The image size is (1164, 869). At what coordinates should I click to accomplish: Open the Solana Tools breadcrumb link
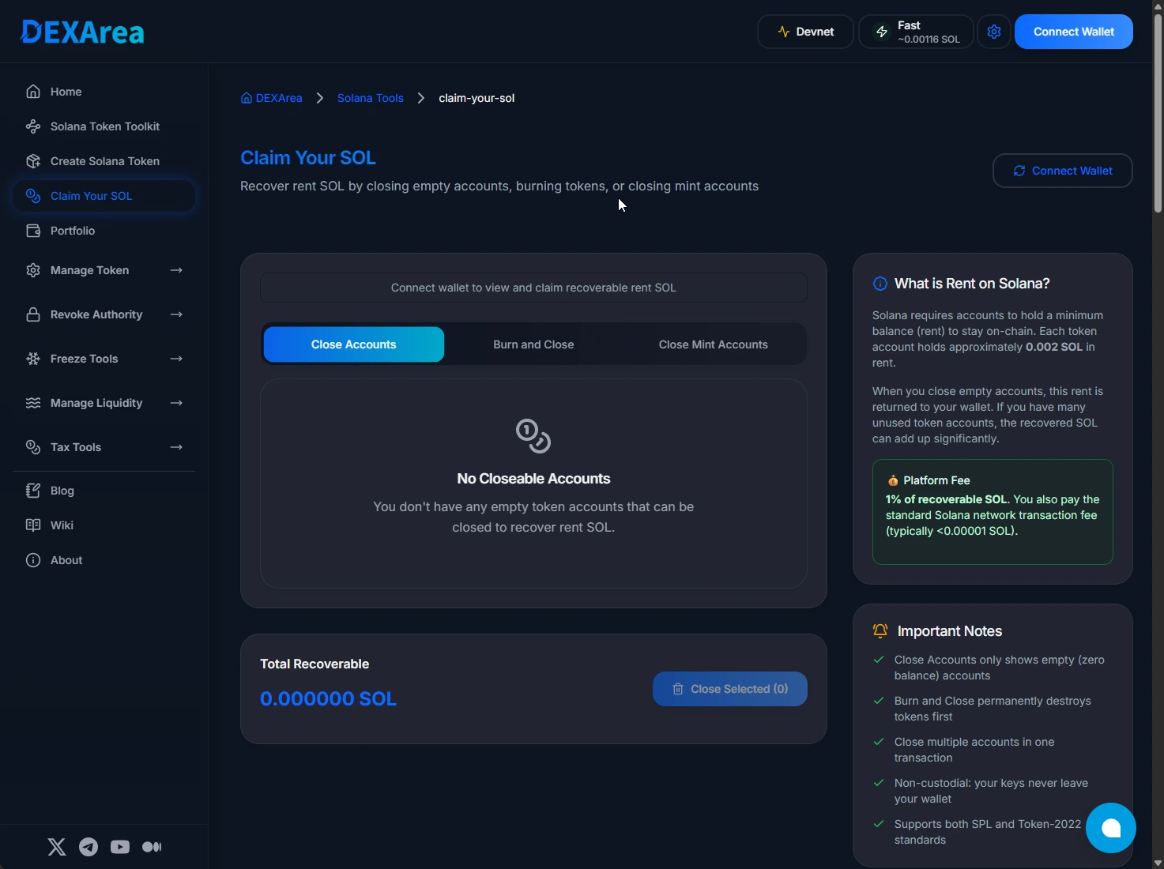coord(370,98)
